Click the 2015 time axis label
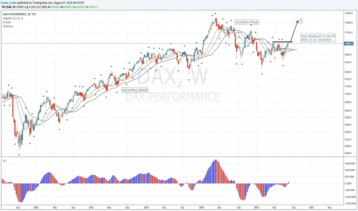The height and width of the screenshot is (211, 358). click(x=201, y=208)
